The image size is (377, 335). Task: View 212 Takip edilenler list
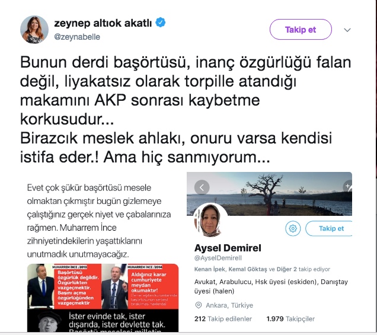(x=223, y=319)
